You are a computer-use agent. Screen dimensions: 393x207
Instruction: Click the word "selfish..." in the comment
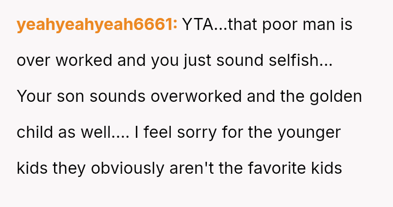(x=301, y=60)
